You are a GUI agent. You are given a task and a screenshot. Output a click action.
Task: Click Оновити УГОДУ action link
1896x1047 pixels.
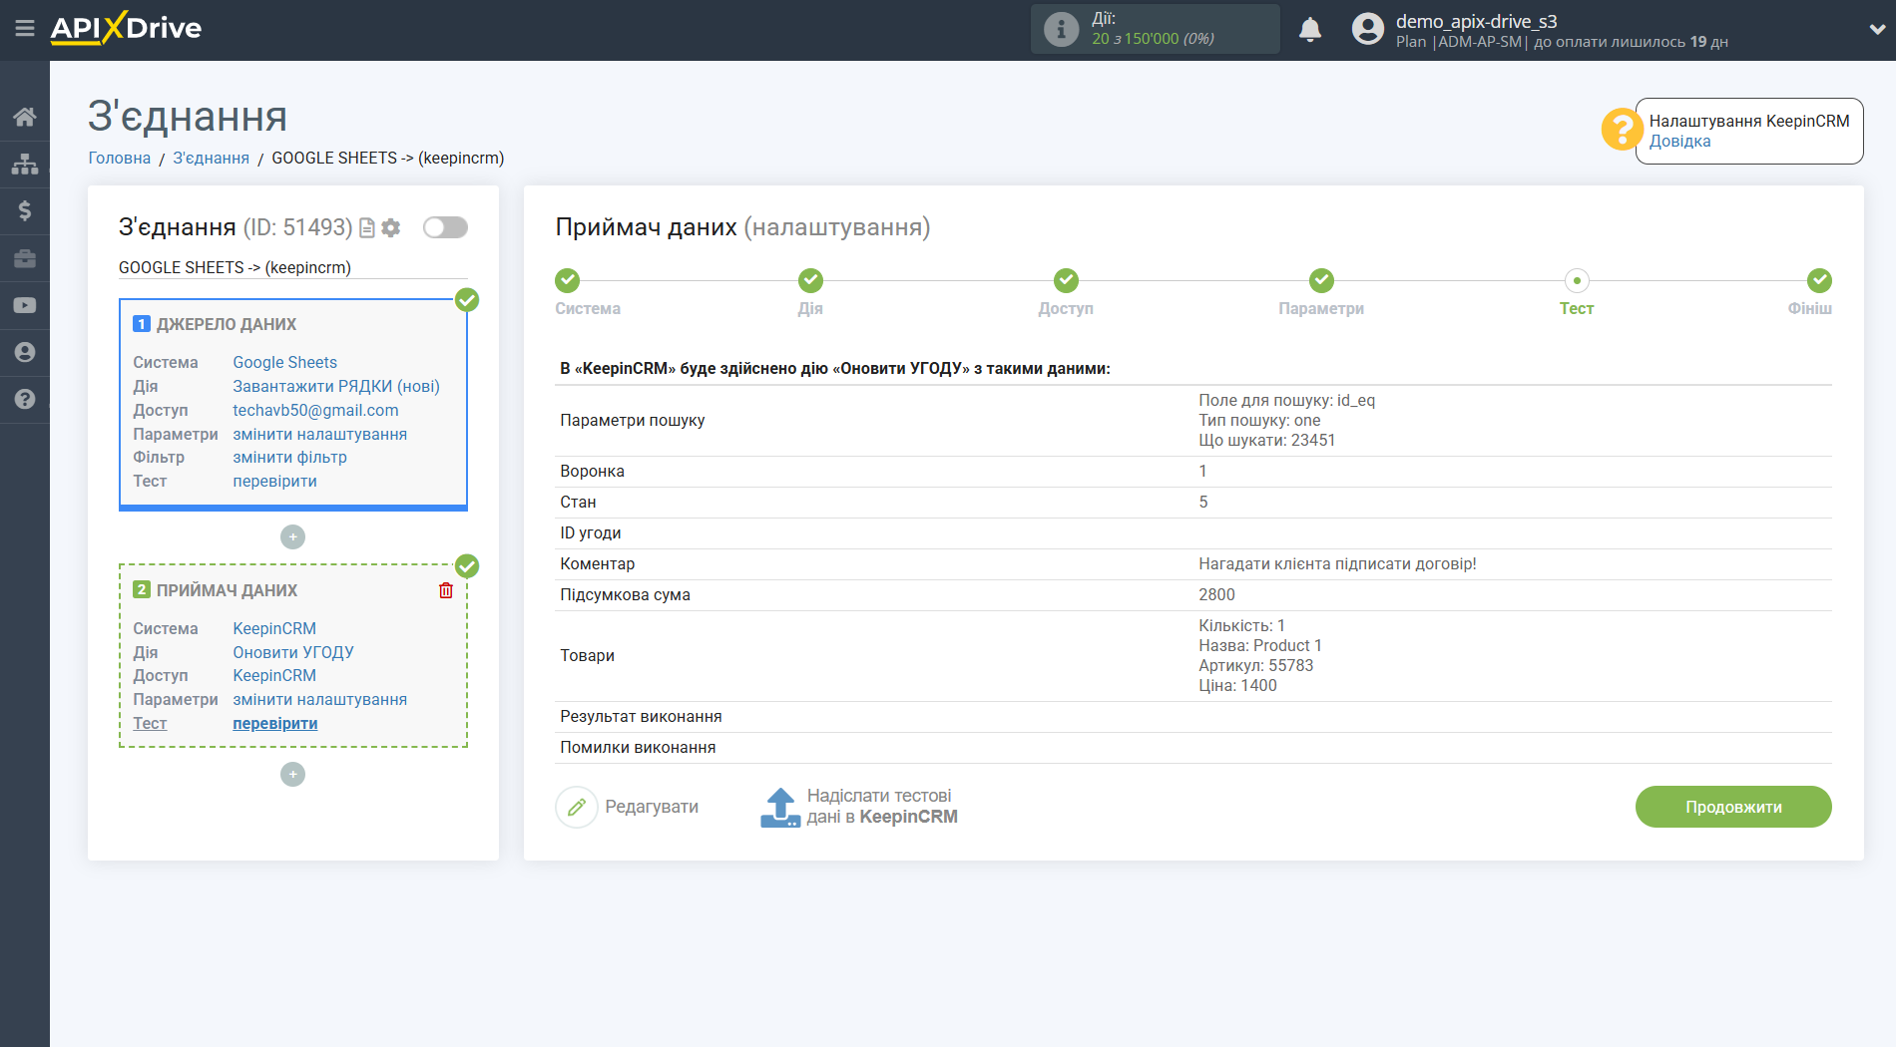point(293,652)
